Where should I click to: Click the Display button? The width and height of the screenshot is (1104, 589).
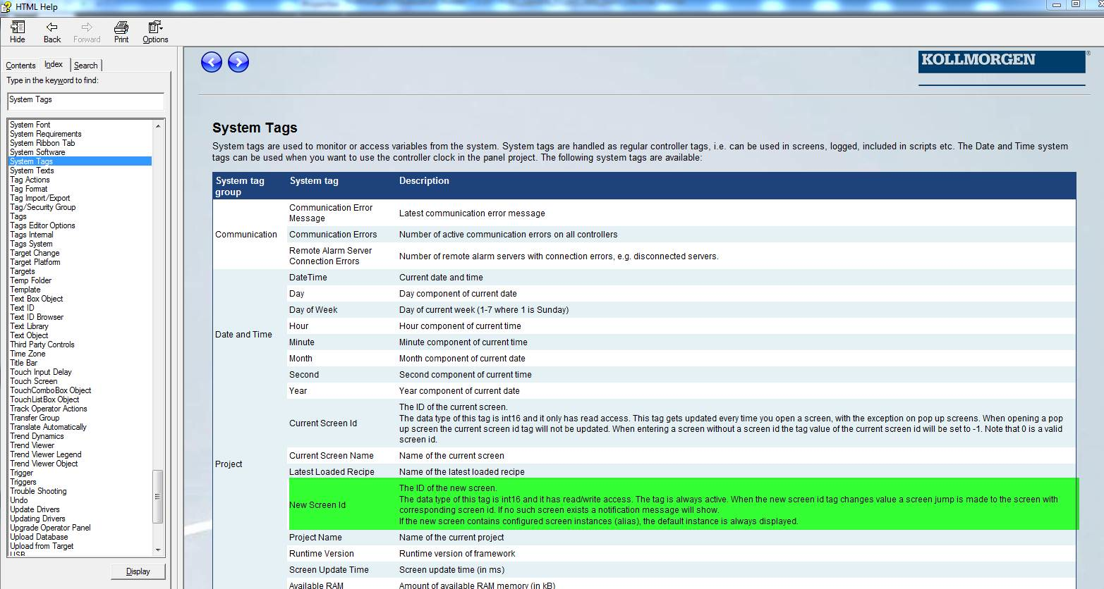pyautogui.click(x=138, y=571)
